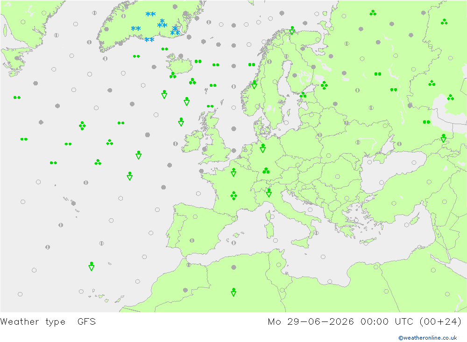Click the grey overcast dot in northern Algeria

tap(233, 267)
